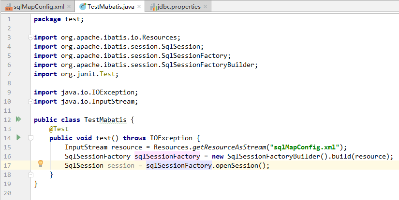Click import org.junit.Test line
This screenshot has width=399, height=200.
click(76, 74)
